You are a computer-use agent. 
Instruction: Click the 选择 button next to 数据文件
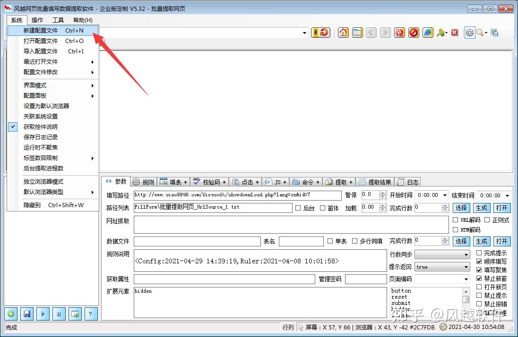462,241
